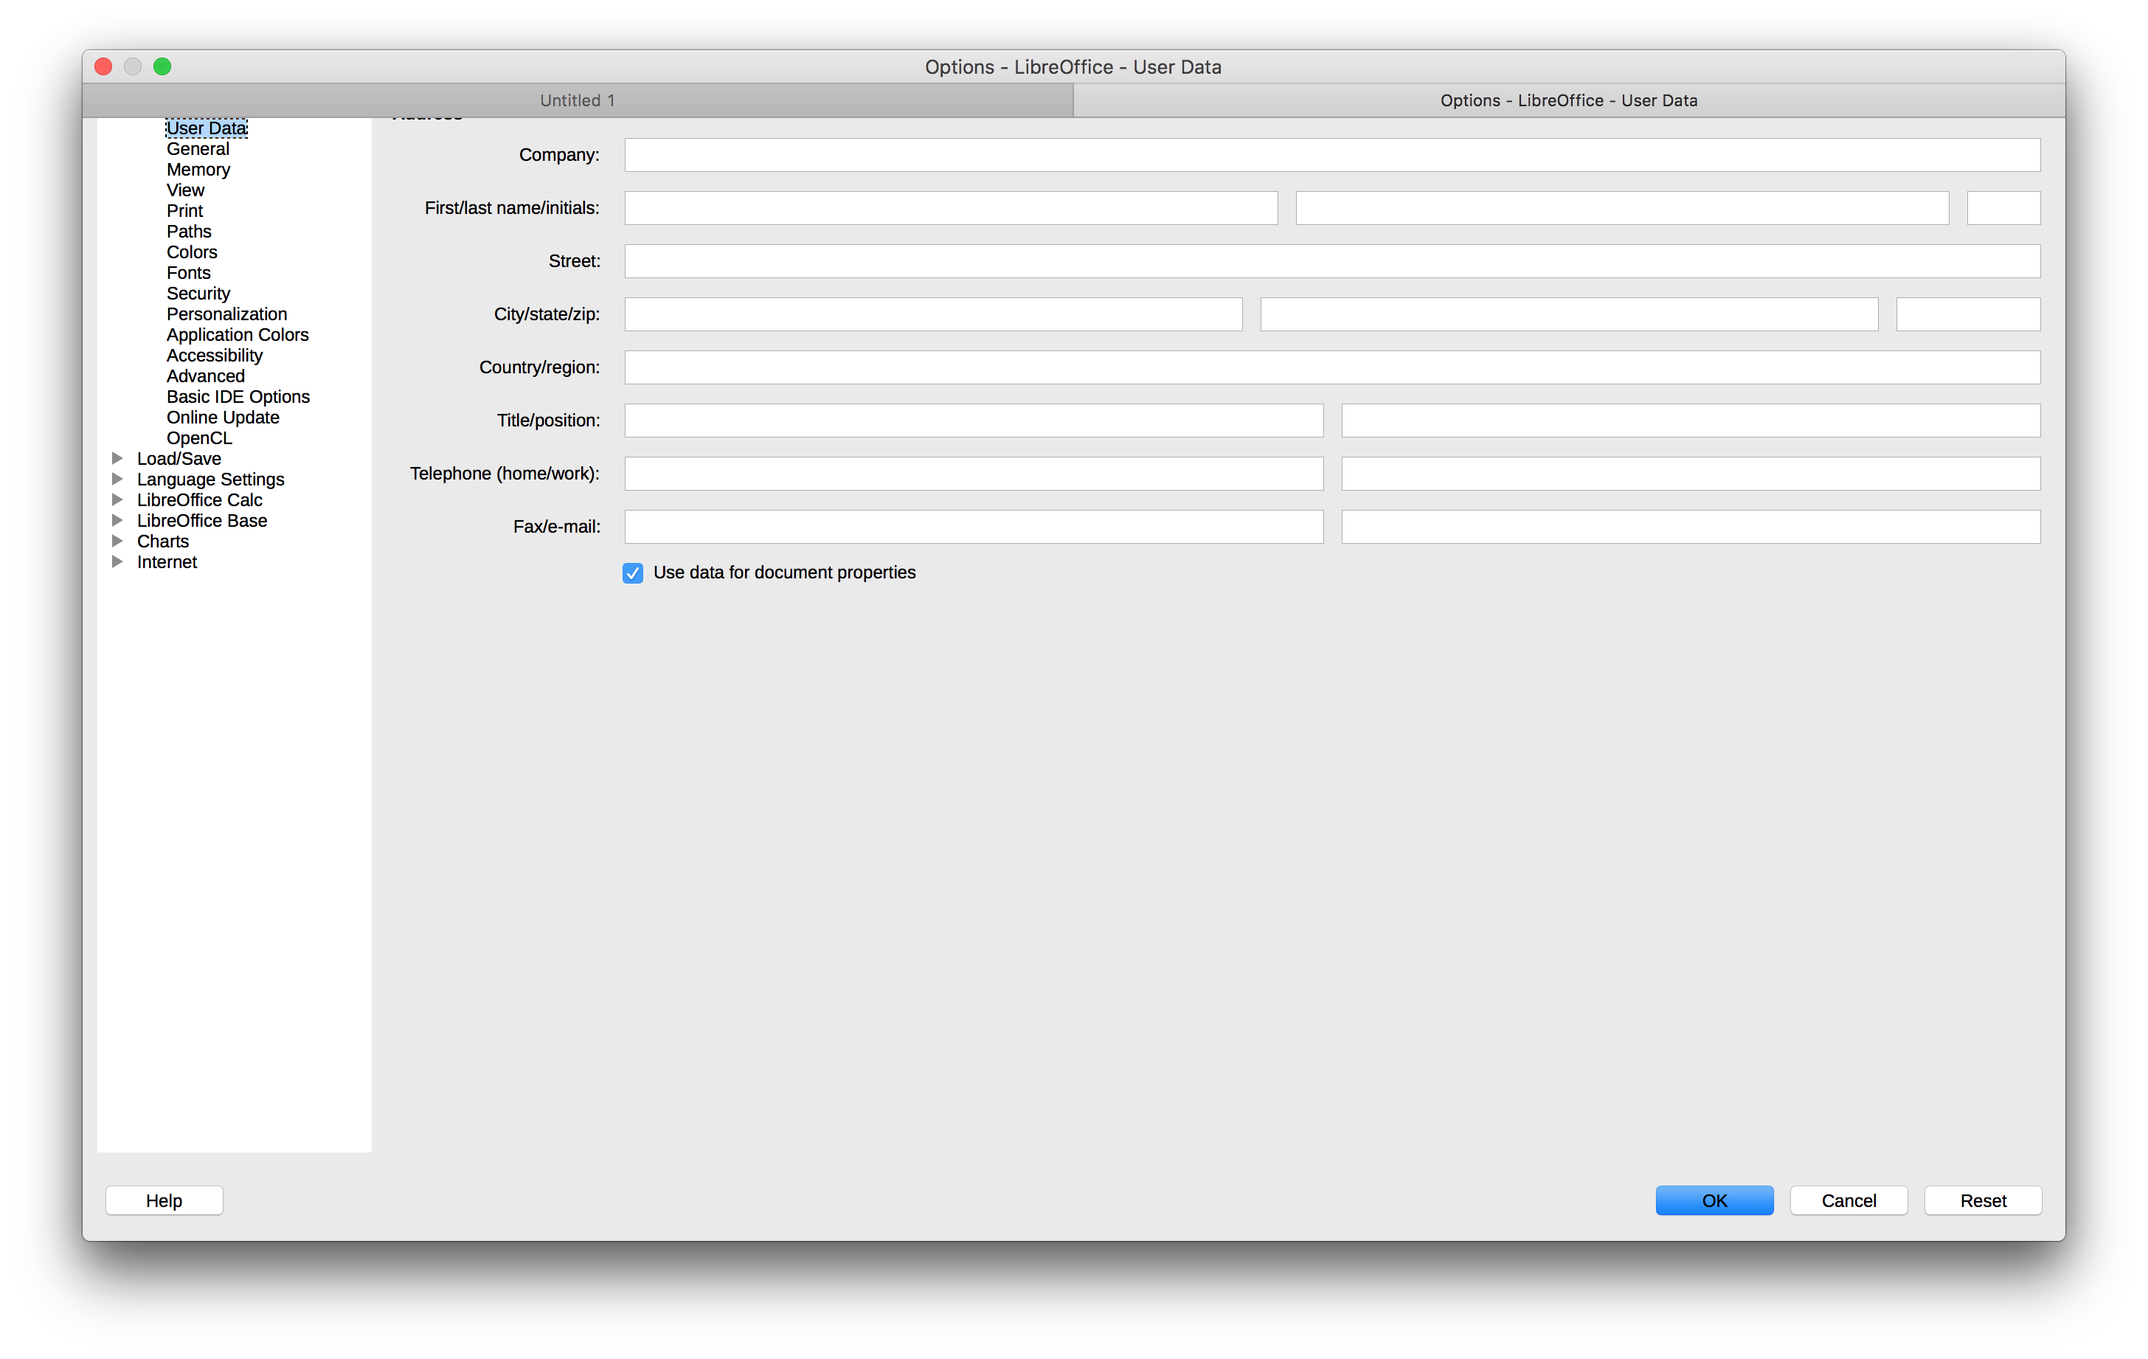Click the green zoom window button

coord(162,67)
